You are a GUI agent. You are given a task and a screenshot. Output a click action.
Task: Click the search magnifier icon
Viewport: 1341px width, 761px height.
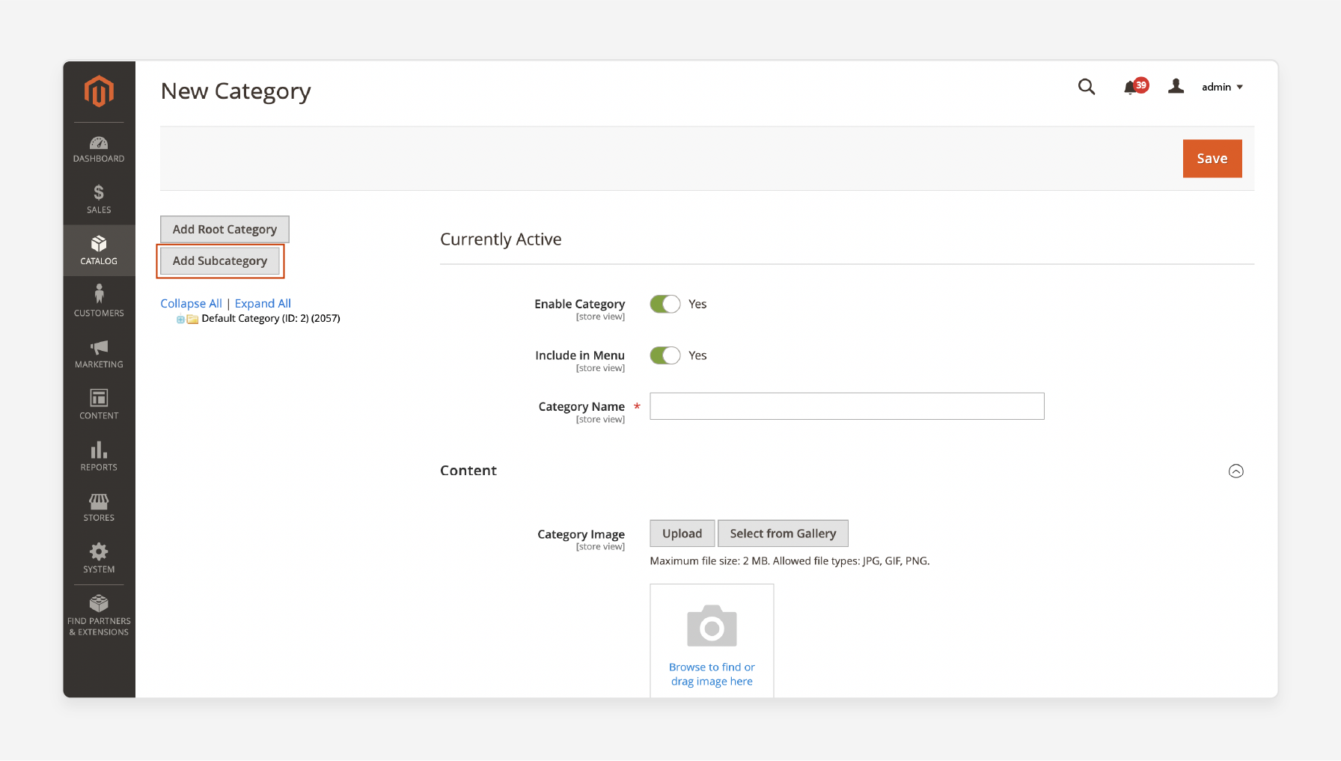(x=1087, y=87)
